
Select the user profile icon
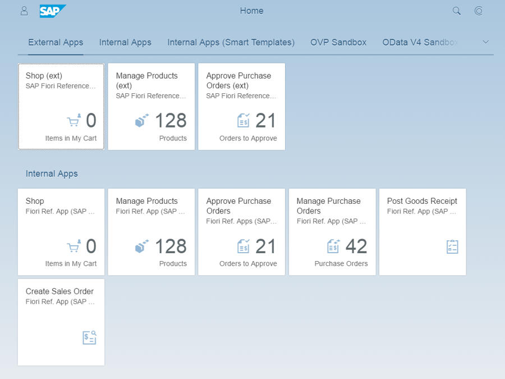point(24,10)
